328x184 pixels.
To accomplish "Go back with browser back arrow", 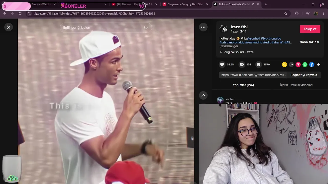I will tap(5, 14).
